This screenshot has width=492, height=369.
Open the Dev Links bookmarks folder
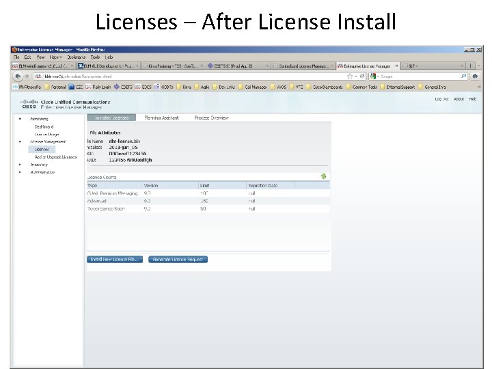click(x=223, y=87)
